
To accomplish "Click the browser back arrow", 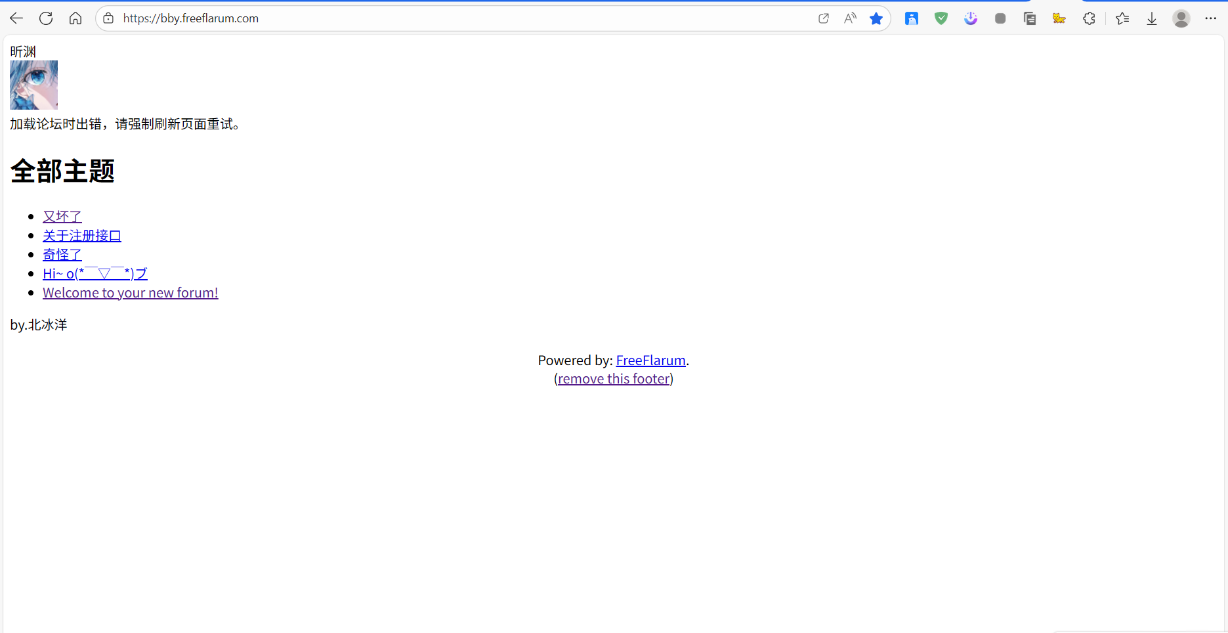I will (16, 18).
